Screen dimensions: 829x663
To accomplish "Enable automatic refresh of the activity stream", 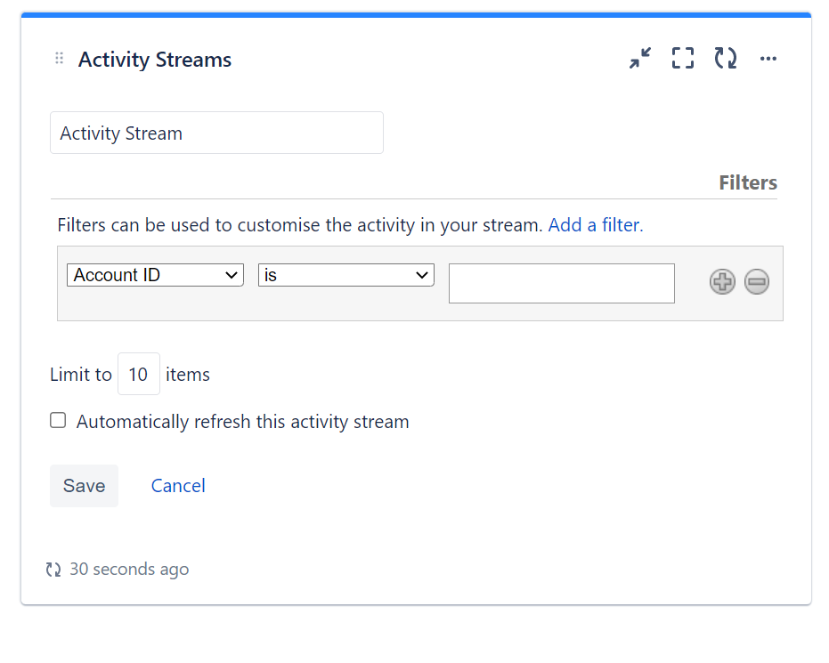I will pyautogui.click(x=58, y=419).
